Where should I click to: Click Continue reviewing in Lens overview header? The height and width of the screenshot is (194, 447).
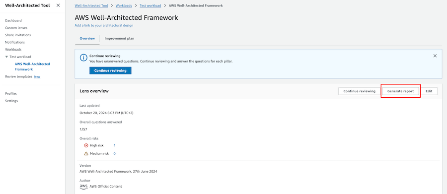[359, 91]
